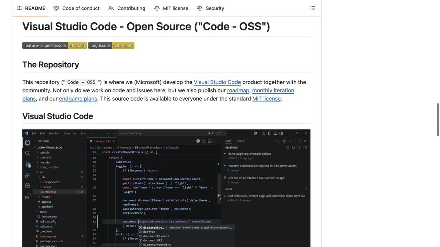
Task: Switch to the README tab
Action: (31, 8)
